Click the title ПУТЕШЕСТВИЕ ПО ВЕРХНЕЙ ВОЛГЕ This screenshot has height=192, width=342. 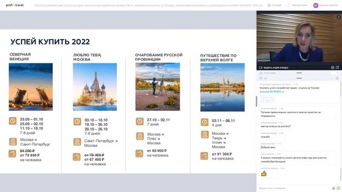pyautogui.click(x=219, y=58)
